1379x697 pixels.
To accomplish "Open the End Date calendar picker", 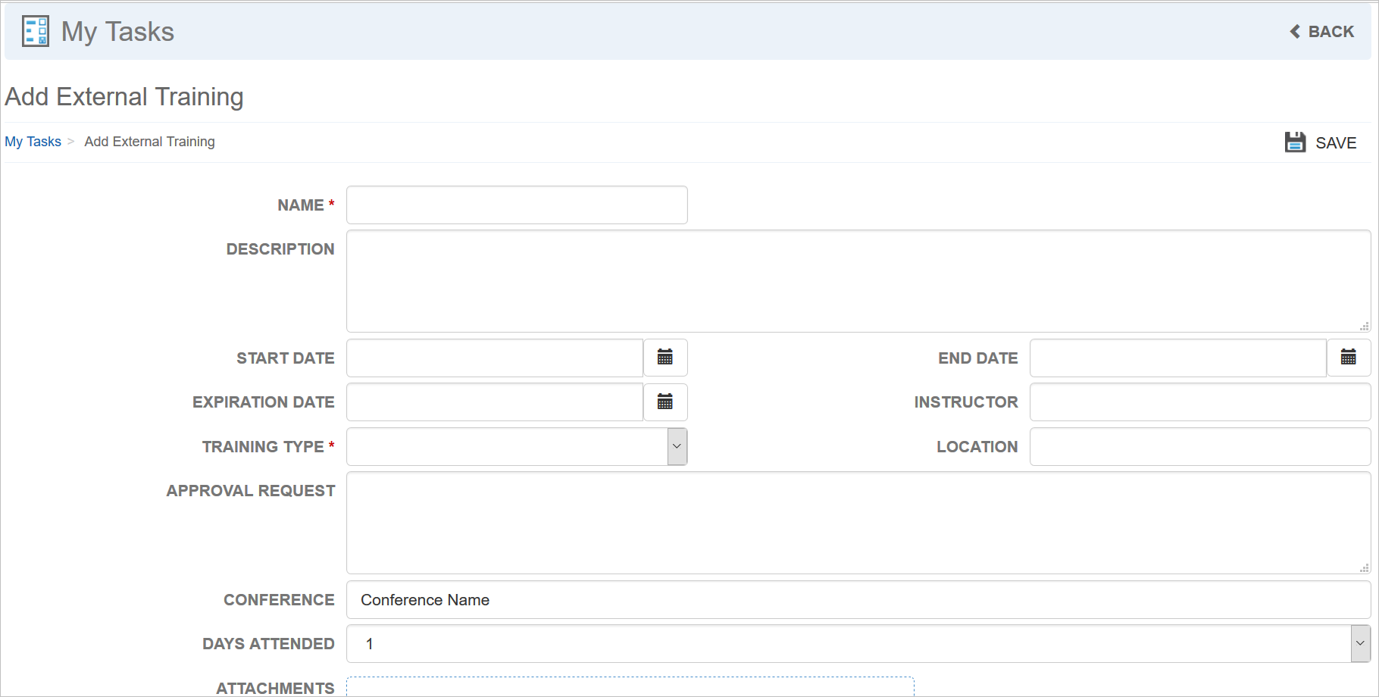I will click(x=1349, y=358).
